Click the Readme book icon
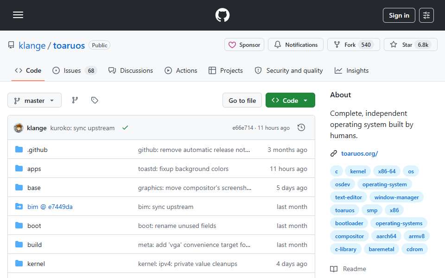Image resolution: width=445 pixels, height=278 pixels. (x=334, y=269)
